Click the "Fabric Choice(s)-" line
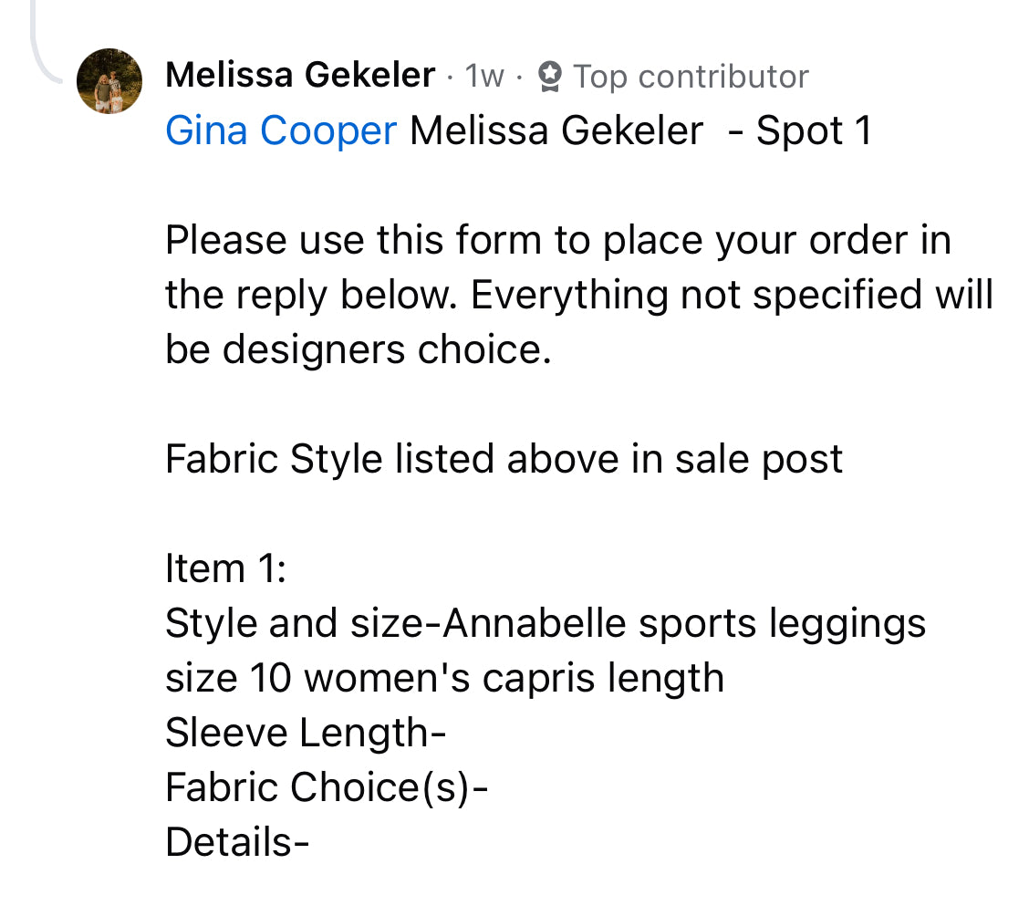Viewport: 1029px width, 906px height. point(327,787)
